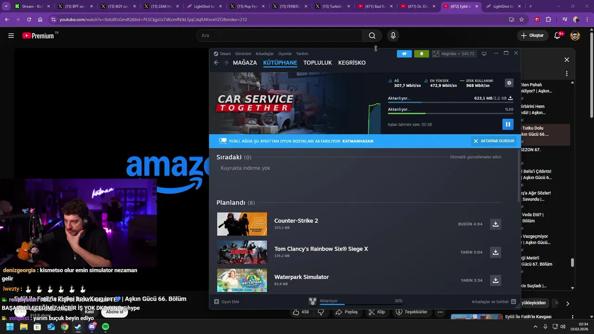Switch to TOPLULUK tab in Steam
The width and height of the screenshot is (594, 334).
318,63
